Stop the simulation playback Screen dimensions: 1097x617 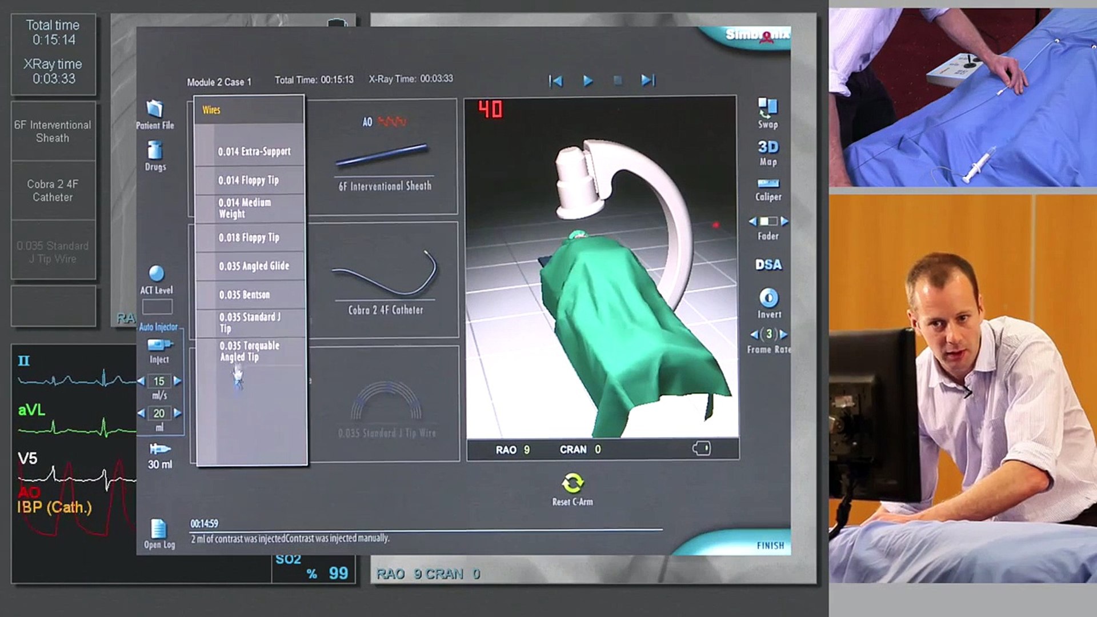pyautogui.click(x=618, y=81)
